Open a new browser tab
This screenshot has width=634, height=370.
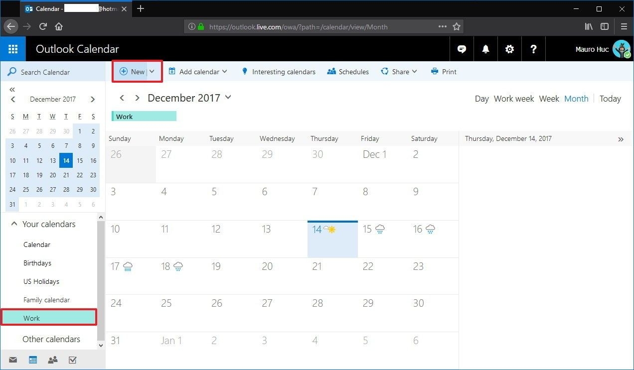(x=141, y=8)
